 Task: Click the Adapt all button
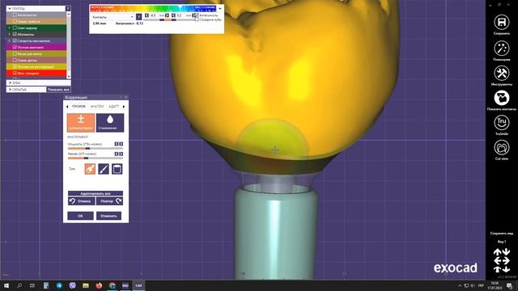click(96, 193)
